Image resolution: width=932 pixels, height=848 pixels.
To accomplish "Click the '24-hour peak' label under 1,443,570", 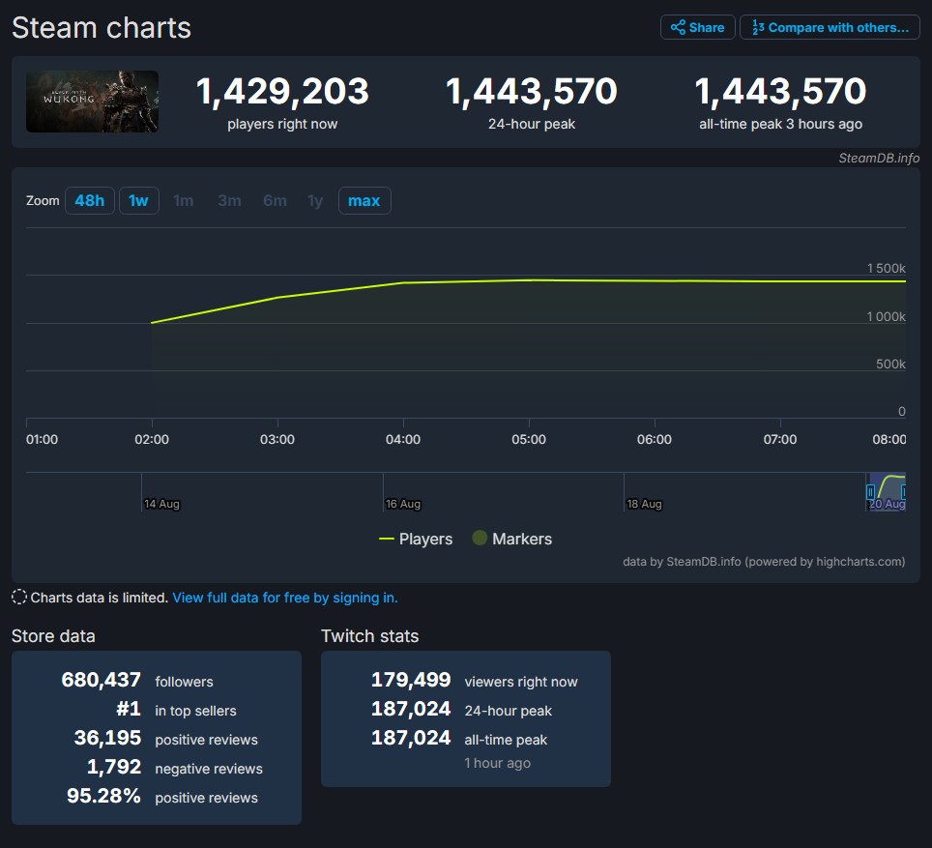I will pyautogui.click(x=532, y=124).
